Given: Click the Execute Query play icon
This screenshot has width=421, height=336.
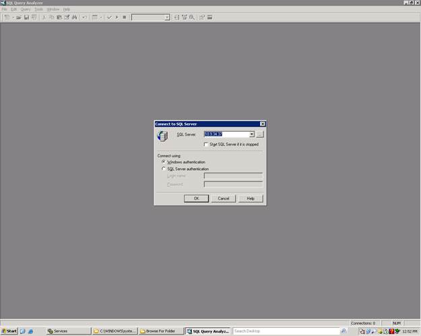Looking at the screenshot, I should pyautogui.click(x=117, y=17).
